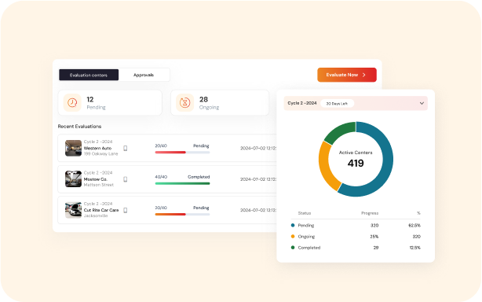Click the 62.5% value in Pending row

[414, 226]
